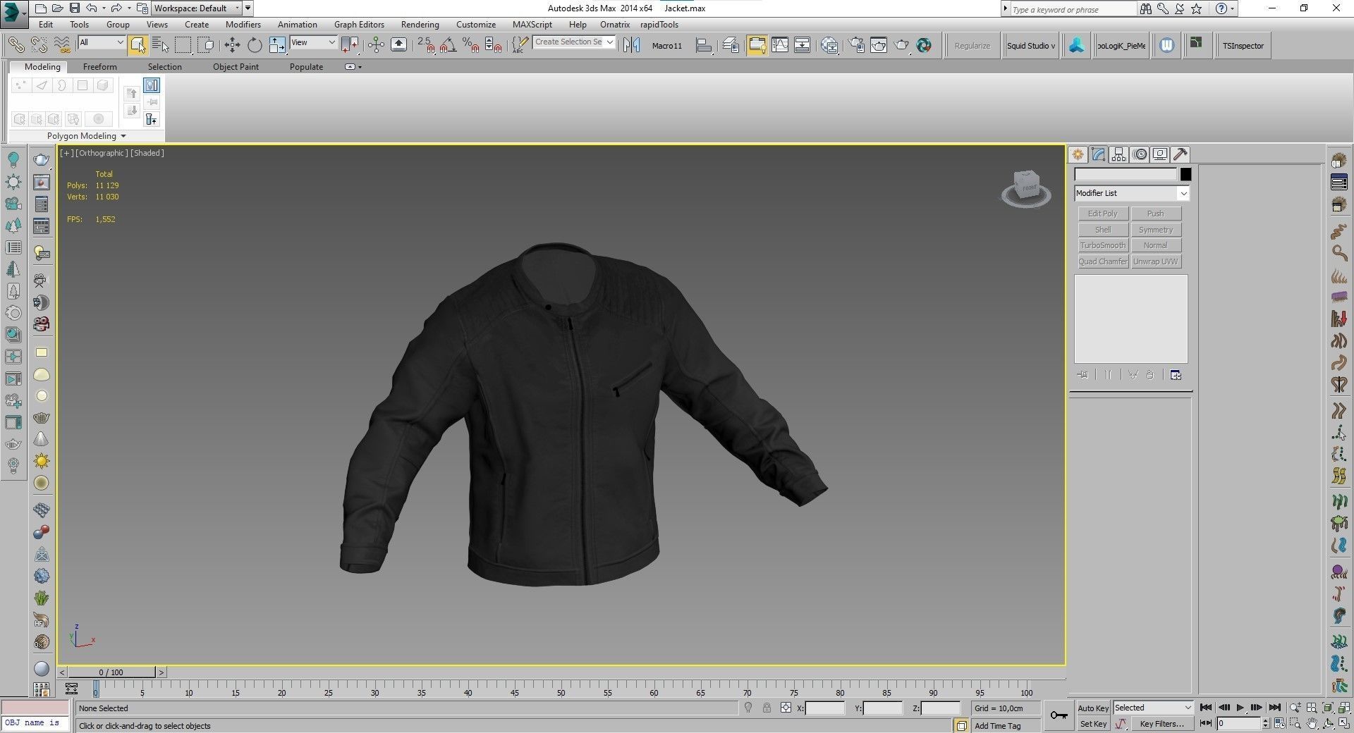Click the time slider 0 / 100 handle

click(x=111, y=672)
